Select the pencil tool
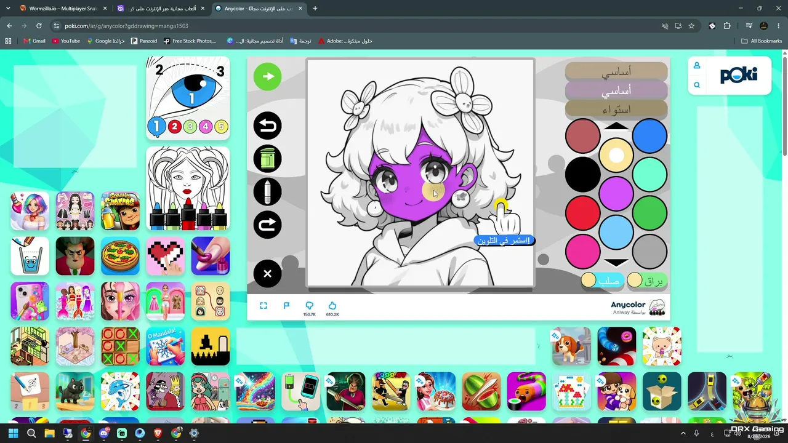The image size is (788, 443). pos(267,192)
